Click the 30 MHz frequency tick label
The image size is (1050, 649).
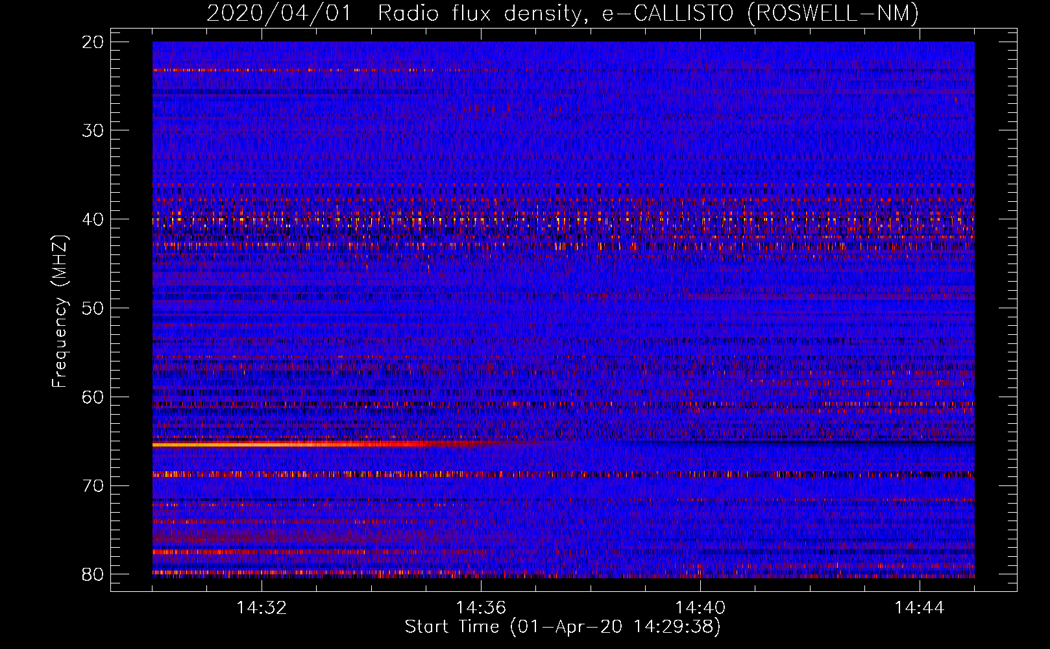pos(93,130)
